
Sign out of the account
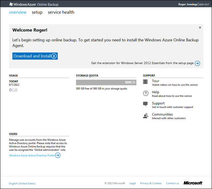[x=204, y=5]
